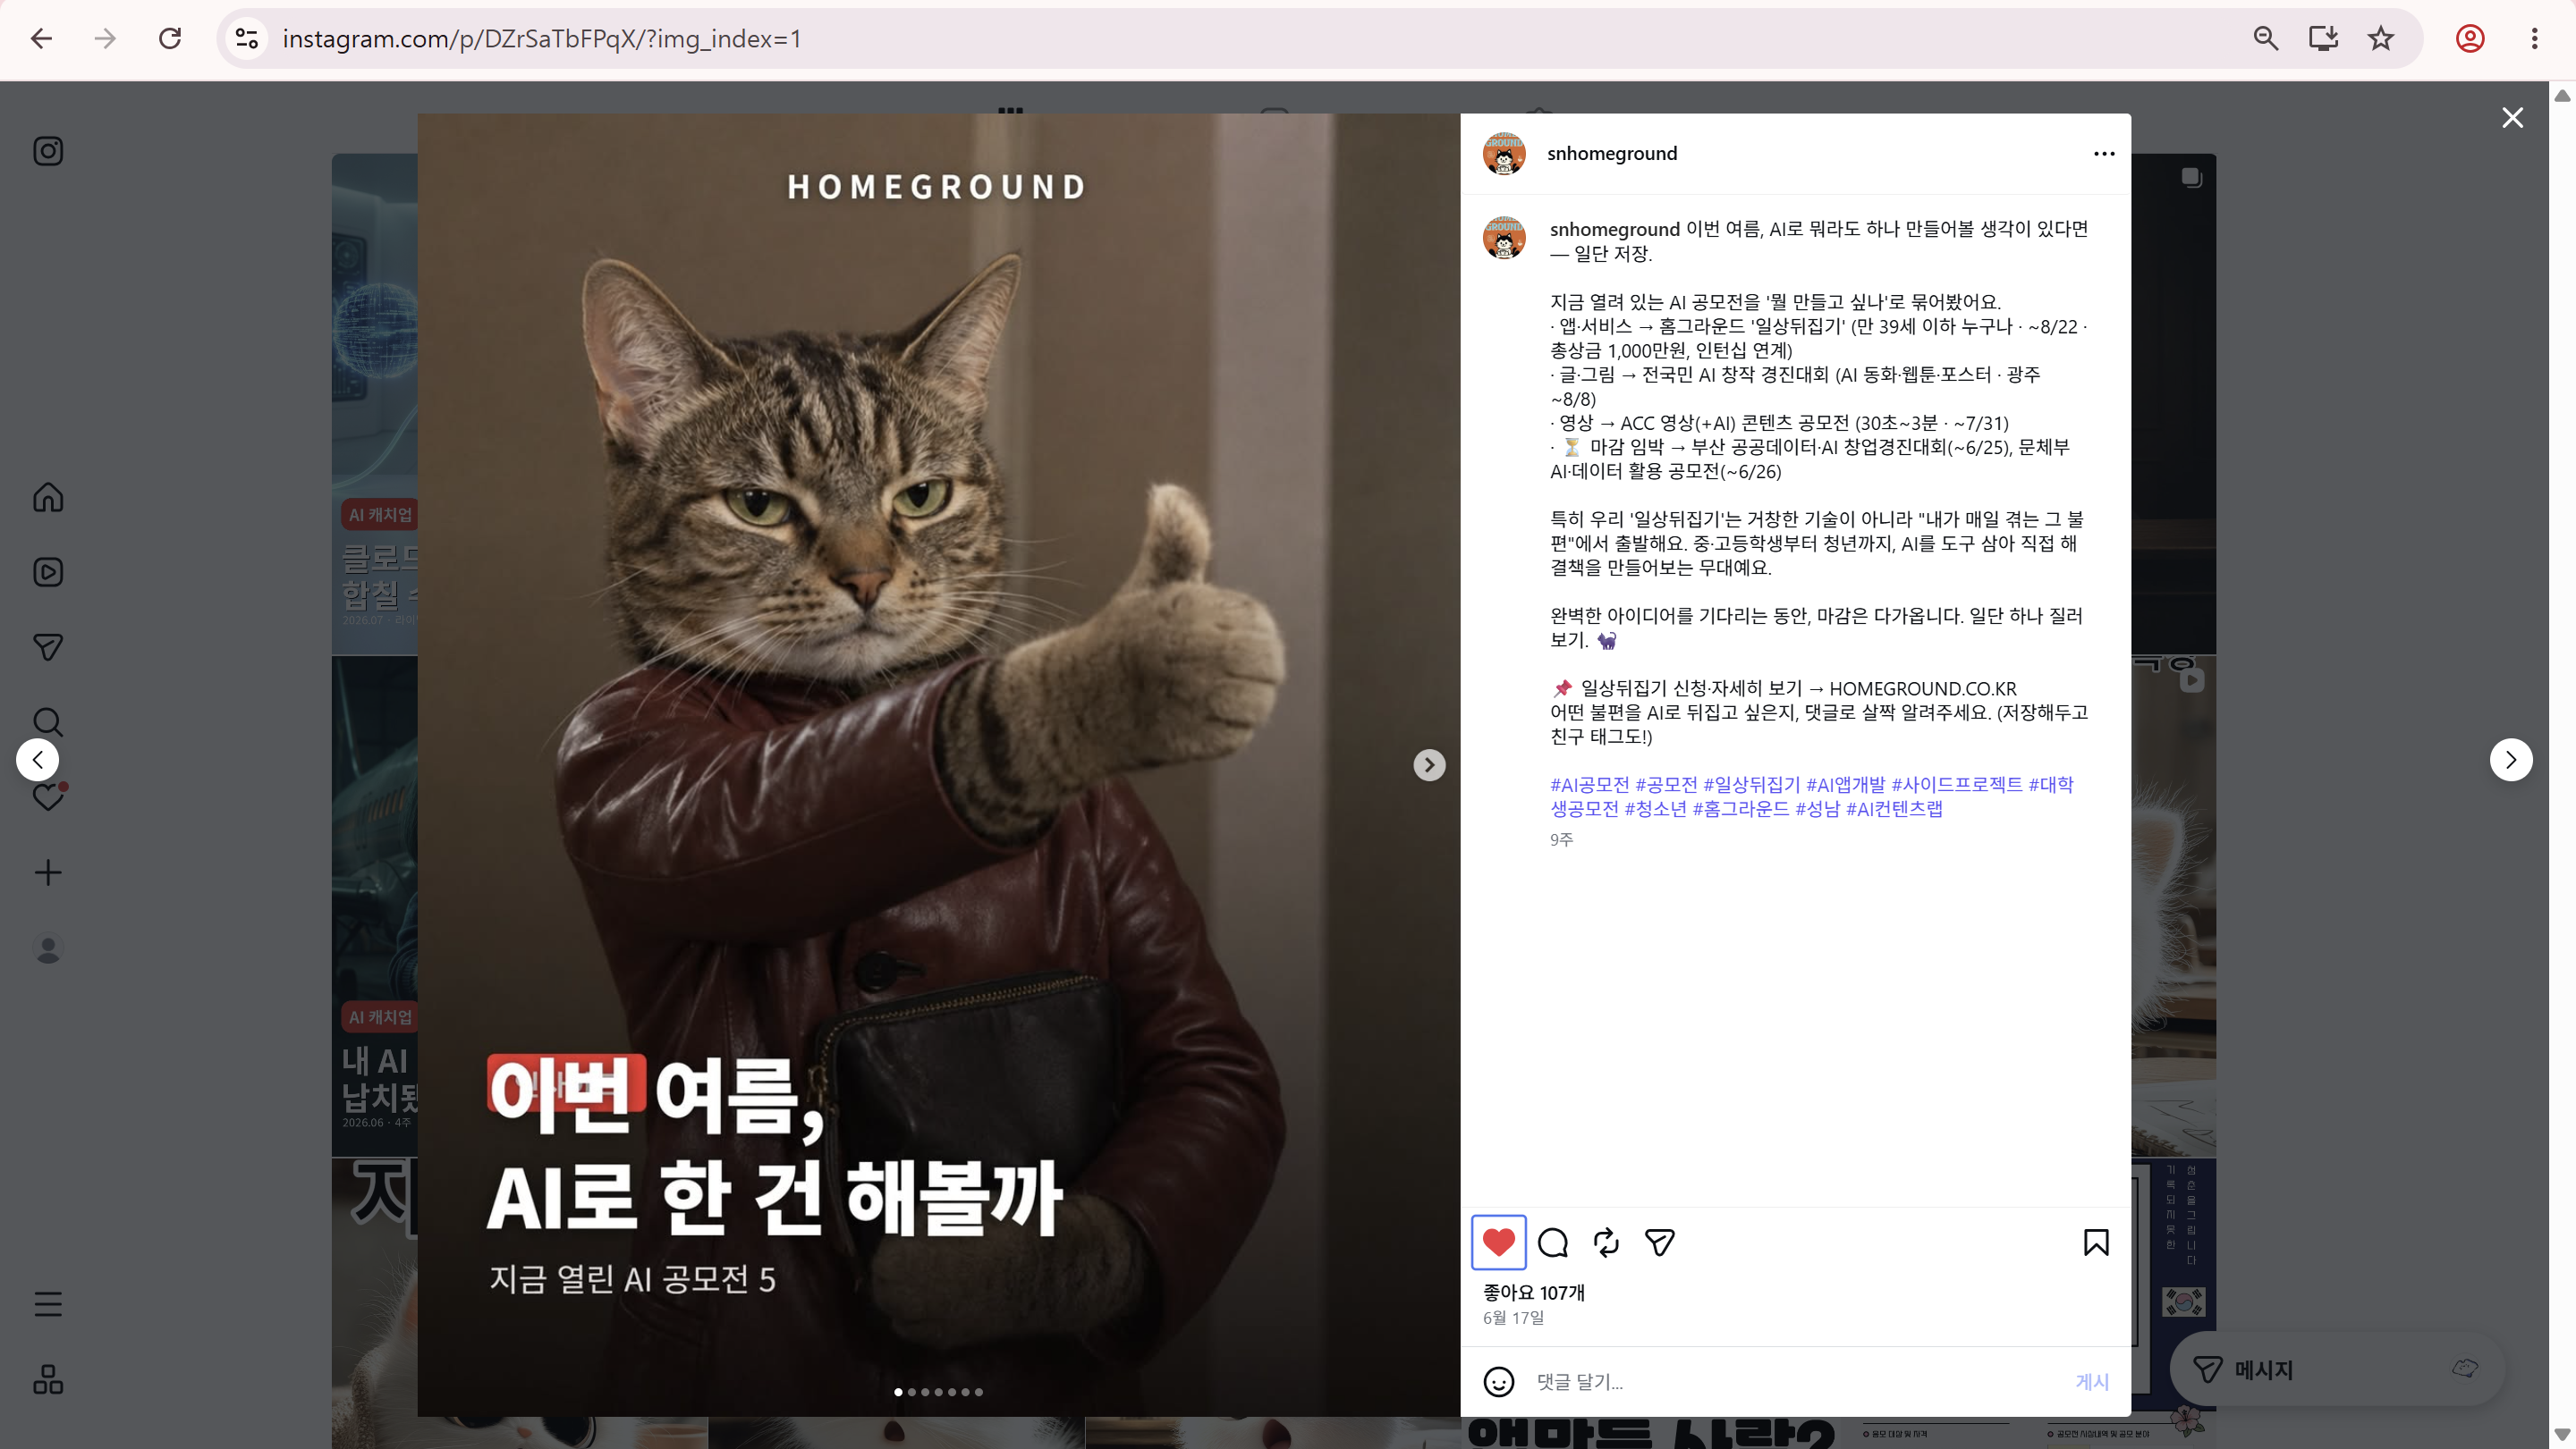The height and width of the screenshot is (1449, 2576).
Task: Click snhomeground username in post header
Action: point(1612,153)
